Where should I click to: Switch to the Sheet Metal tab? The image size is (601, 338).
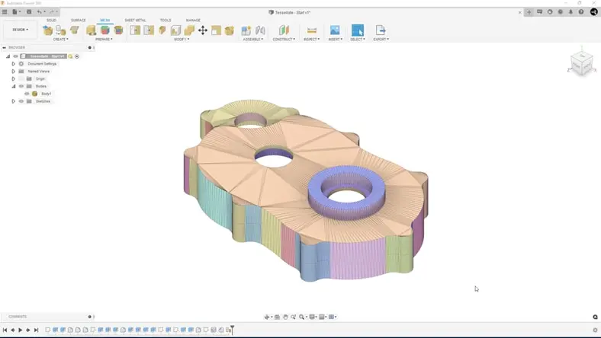pos(135,21)
